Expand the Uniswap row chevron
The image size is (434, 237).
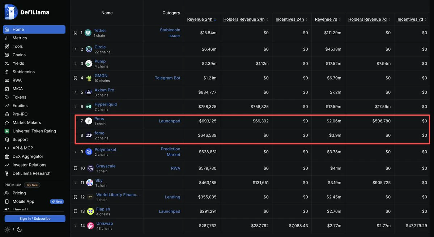click(x=76, y=226)
